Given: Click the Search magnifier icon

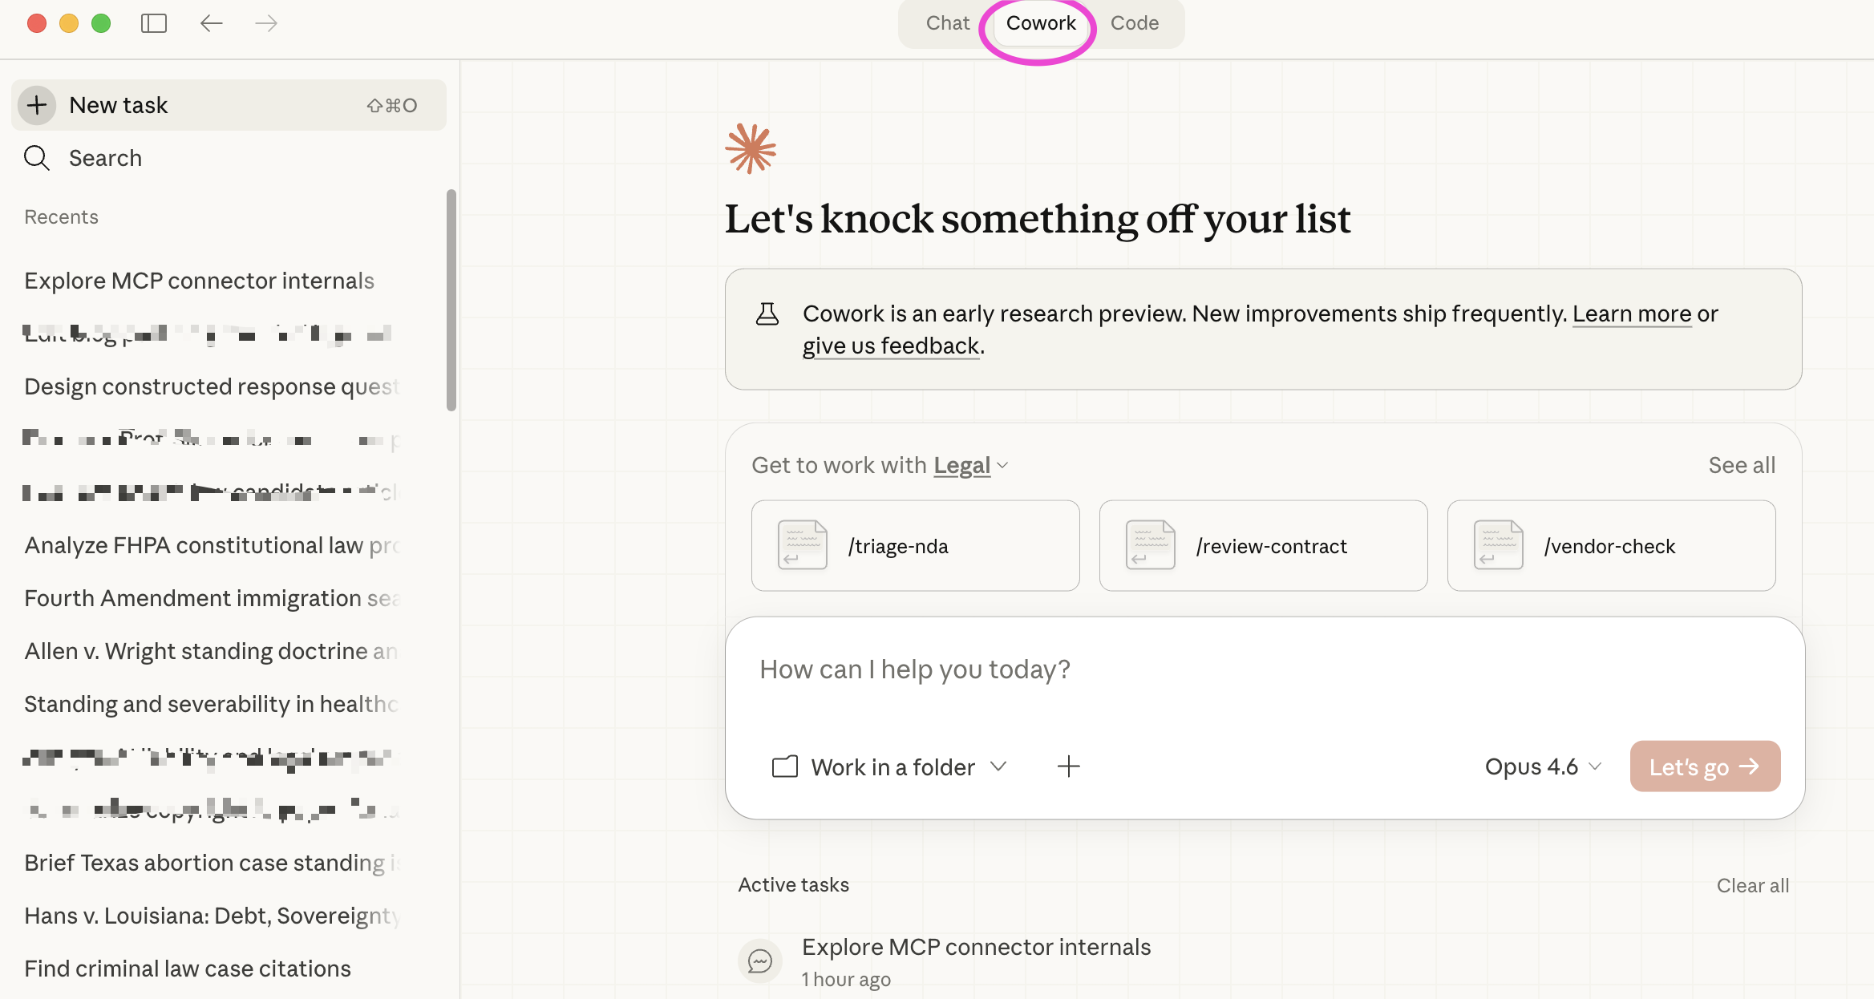Looking at the screenshot, I should click(x=37, y=158).
